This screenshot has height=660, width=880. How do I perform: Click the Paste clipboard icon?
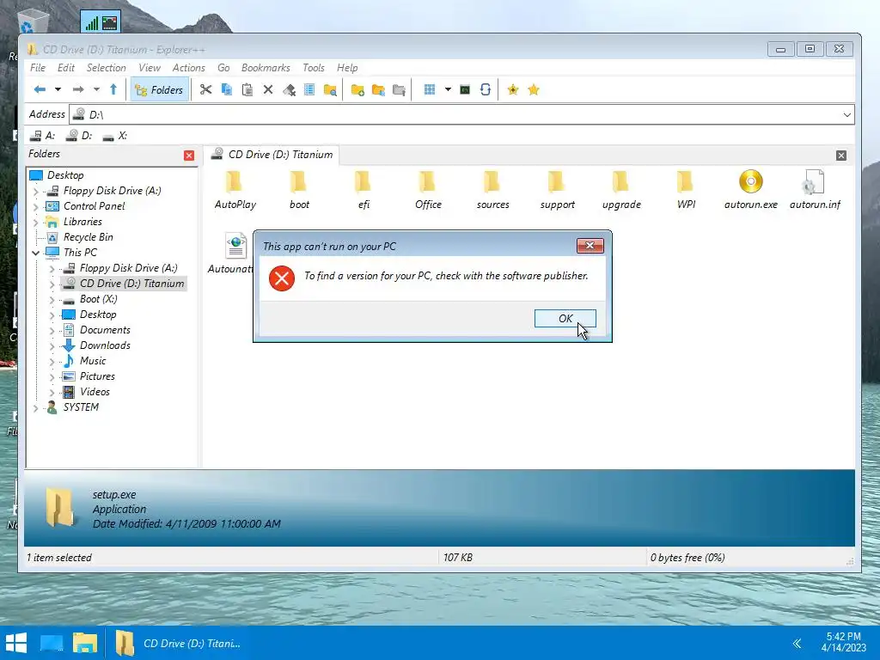247,89
